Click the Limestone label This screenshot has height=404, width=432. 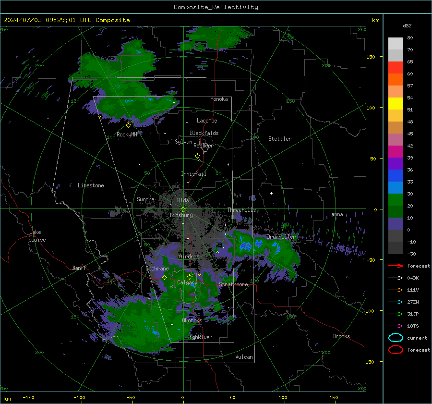coord(91,185)
